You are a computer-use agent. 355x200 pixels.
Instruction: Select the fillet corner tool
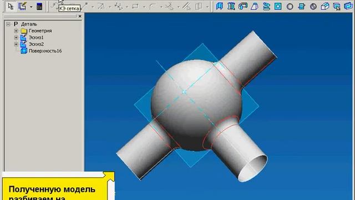coord(153,6)
